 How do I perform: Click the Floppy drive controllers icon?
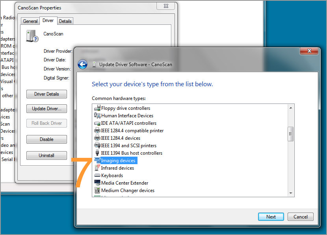(x=97, y=108)
